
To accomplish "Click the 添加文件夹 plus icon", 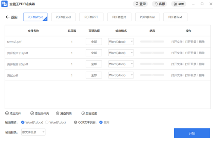I will (32, 113).
